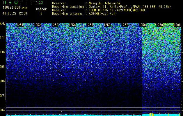The width and height of the screenshot is (183, 116).
Task: Click the 1257 time marker
Action: 125,25
